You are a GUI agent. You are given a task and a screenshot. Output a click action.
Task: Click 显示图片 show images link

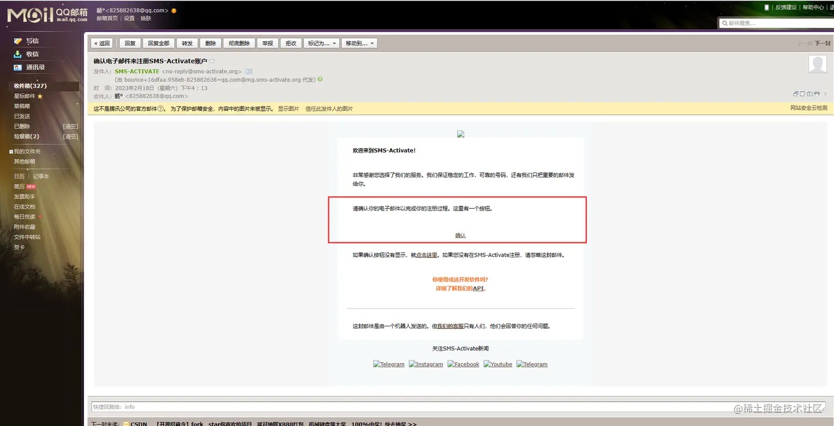(x=288, y=109)
